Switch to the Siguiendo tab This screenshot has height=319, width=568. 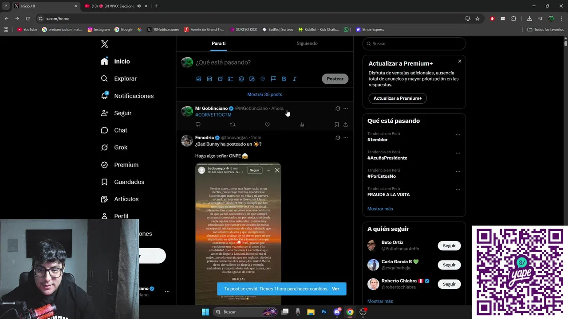(x=307, y=43)
